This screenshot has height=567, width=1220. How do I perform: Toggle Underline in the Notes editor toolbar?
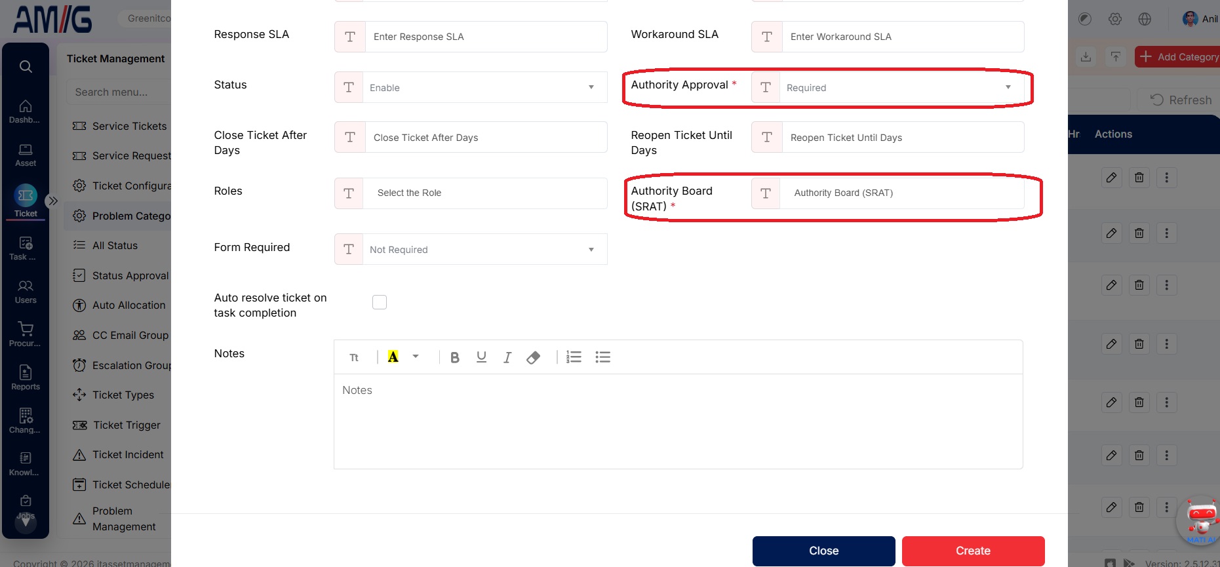click(x=481, y=357)
